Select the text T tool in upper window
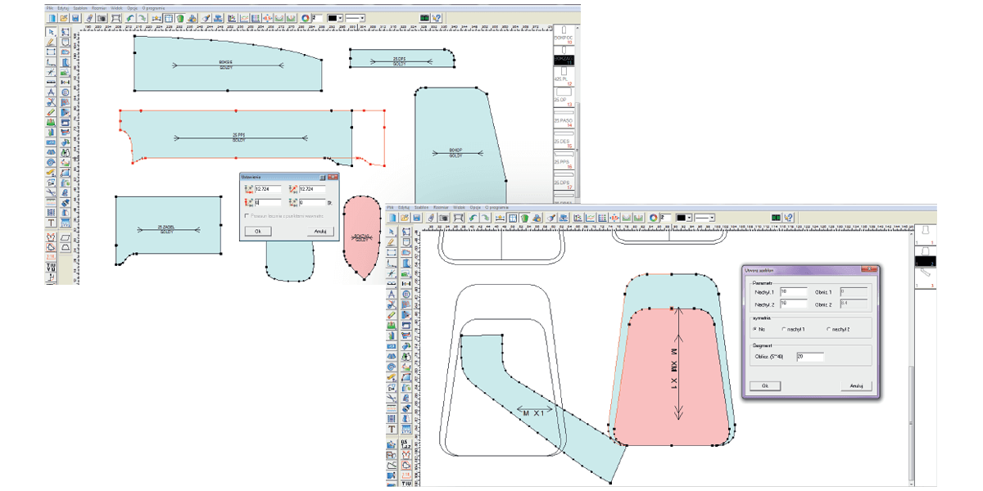983x491 pixels. point(52,222)
